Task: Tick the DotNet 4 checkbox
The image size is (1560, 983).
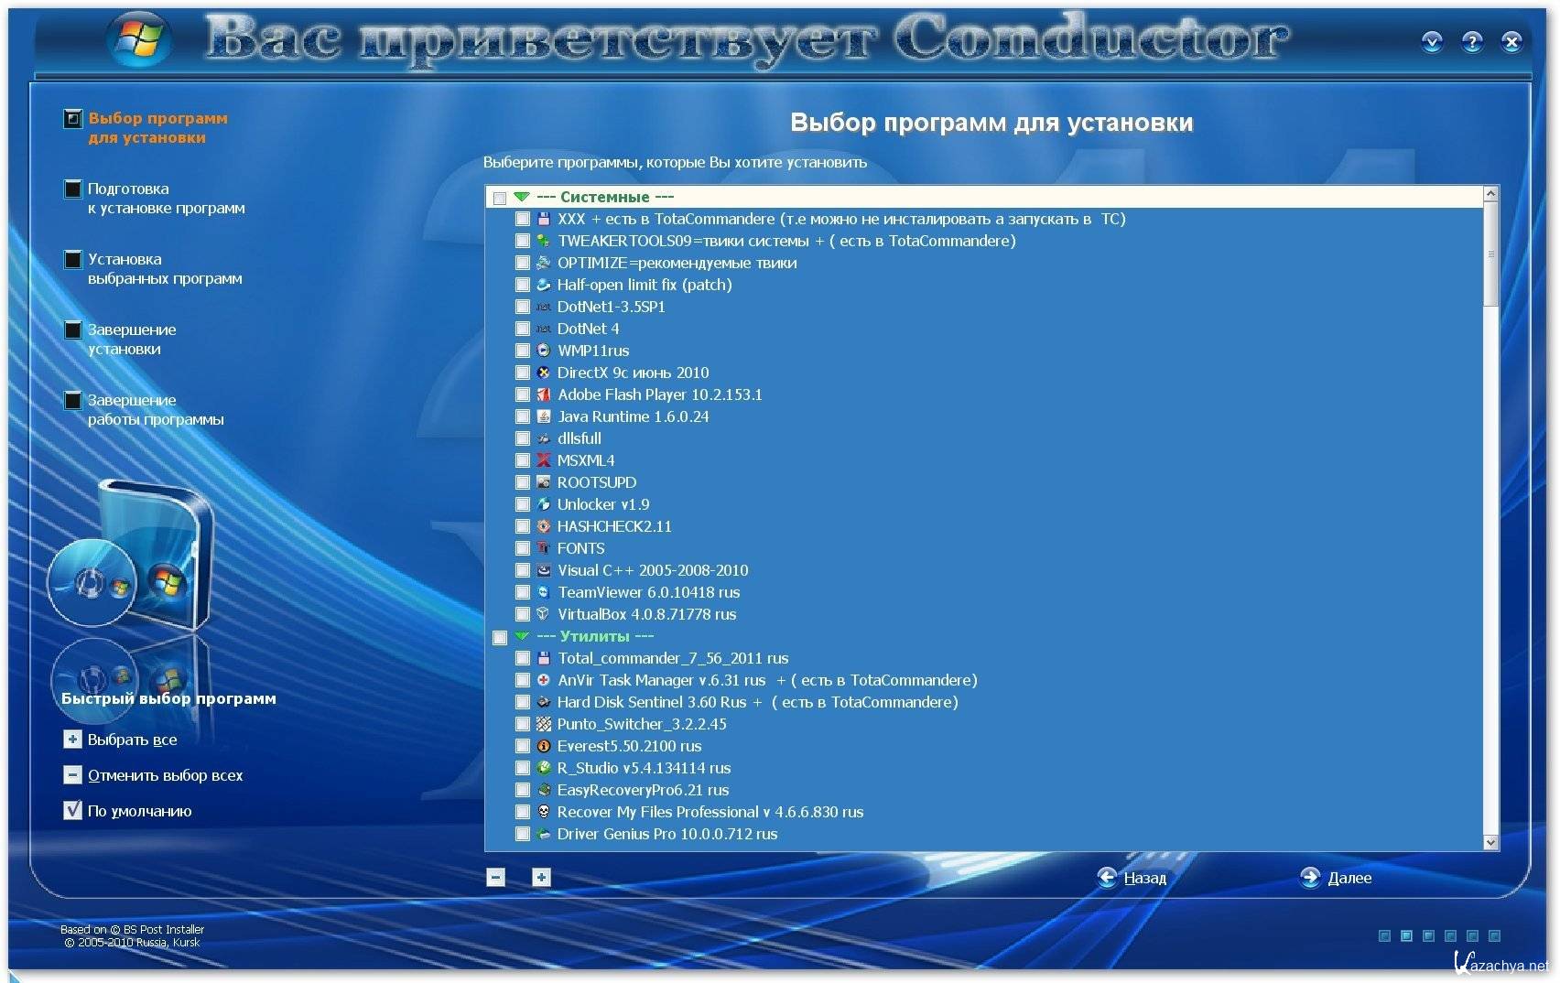Action: pos(522,329)
